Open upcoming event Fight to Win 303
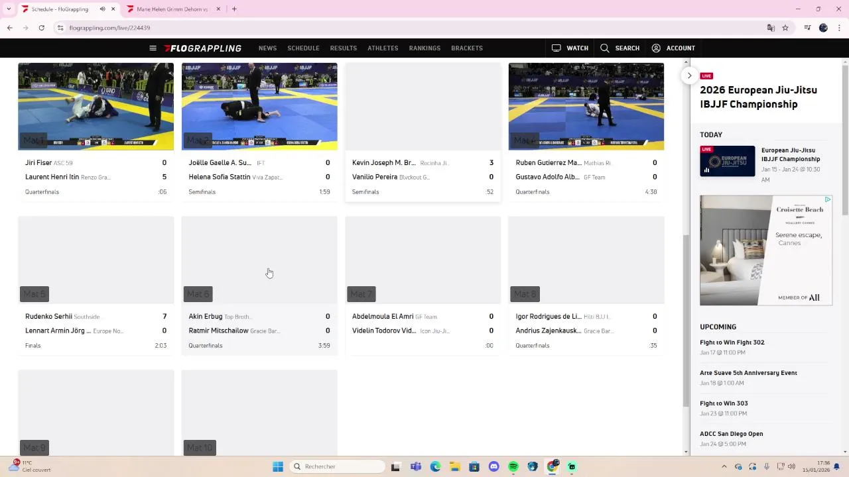This screenshot has height=477, width=849. [724, 403]
